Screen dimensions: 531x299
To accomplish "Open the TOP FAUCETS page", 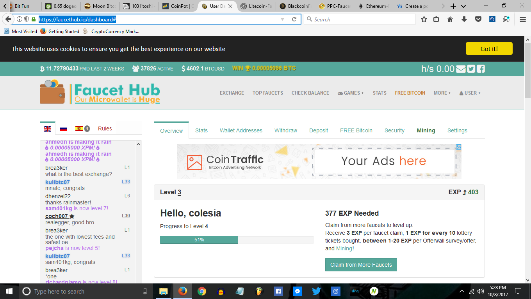I will pos(268,93).
